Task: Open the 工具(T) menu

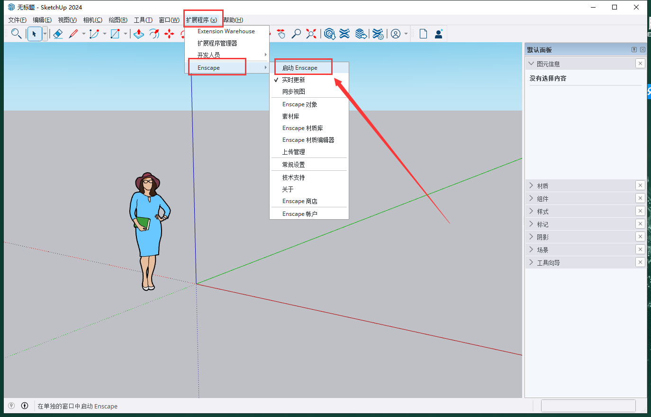Action: (143, 20)
